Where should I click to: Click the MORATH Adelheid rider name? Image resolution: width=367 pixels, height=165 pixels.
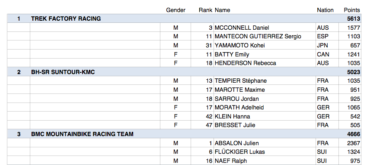pos(239,107)
